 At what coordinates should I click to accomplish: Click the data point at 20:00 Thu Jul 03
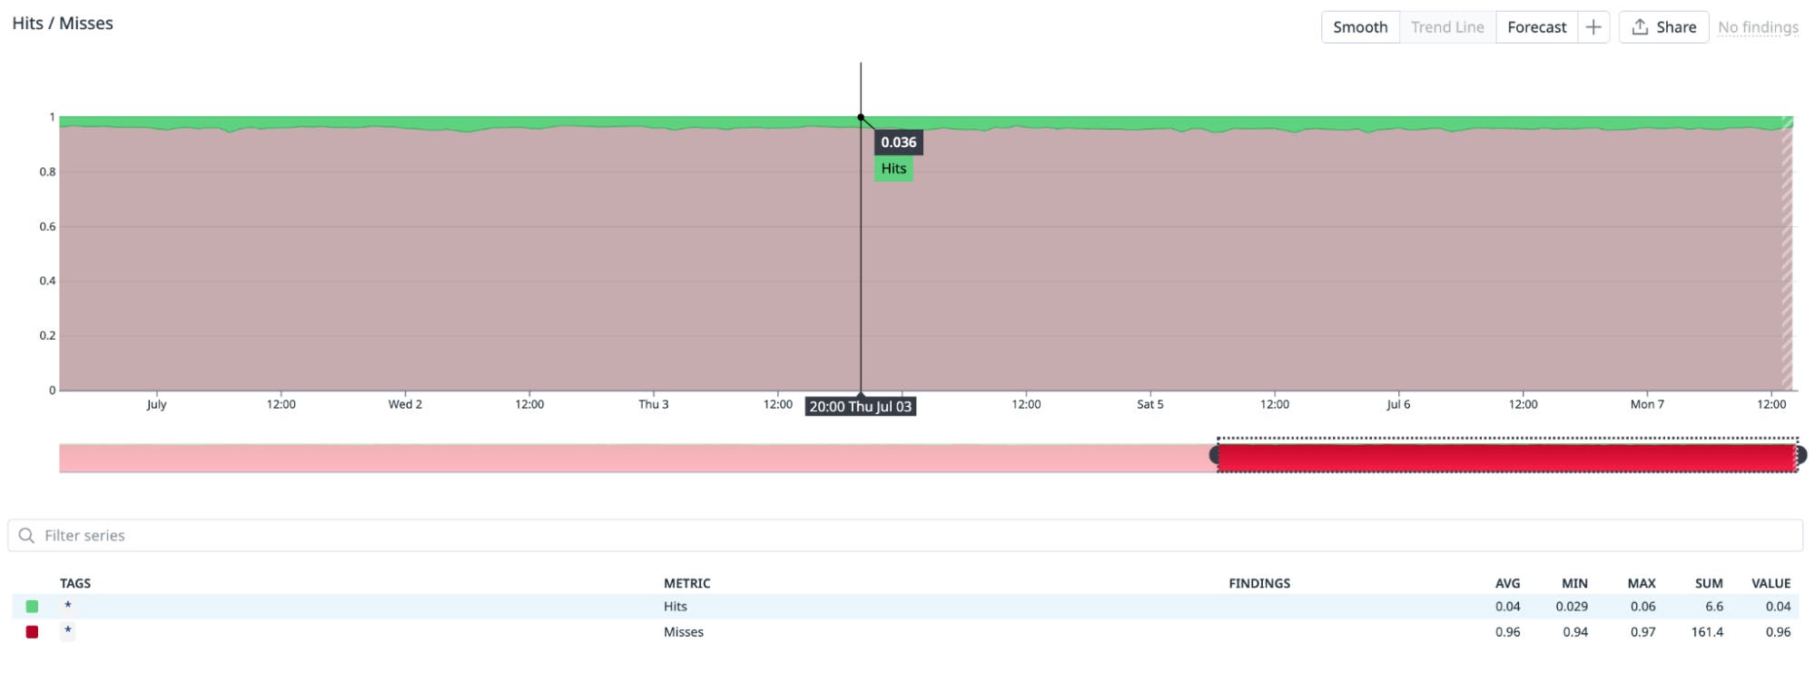point(861,117)
